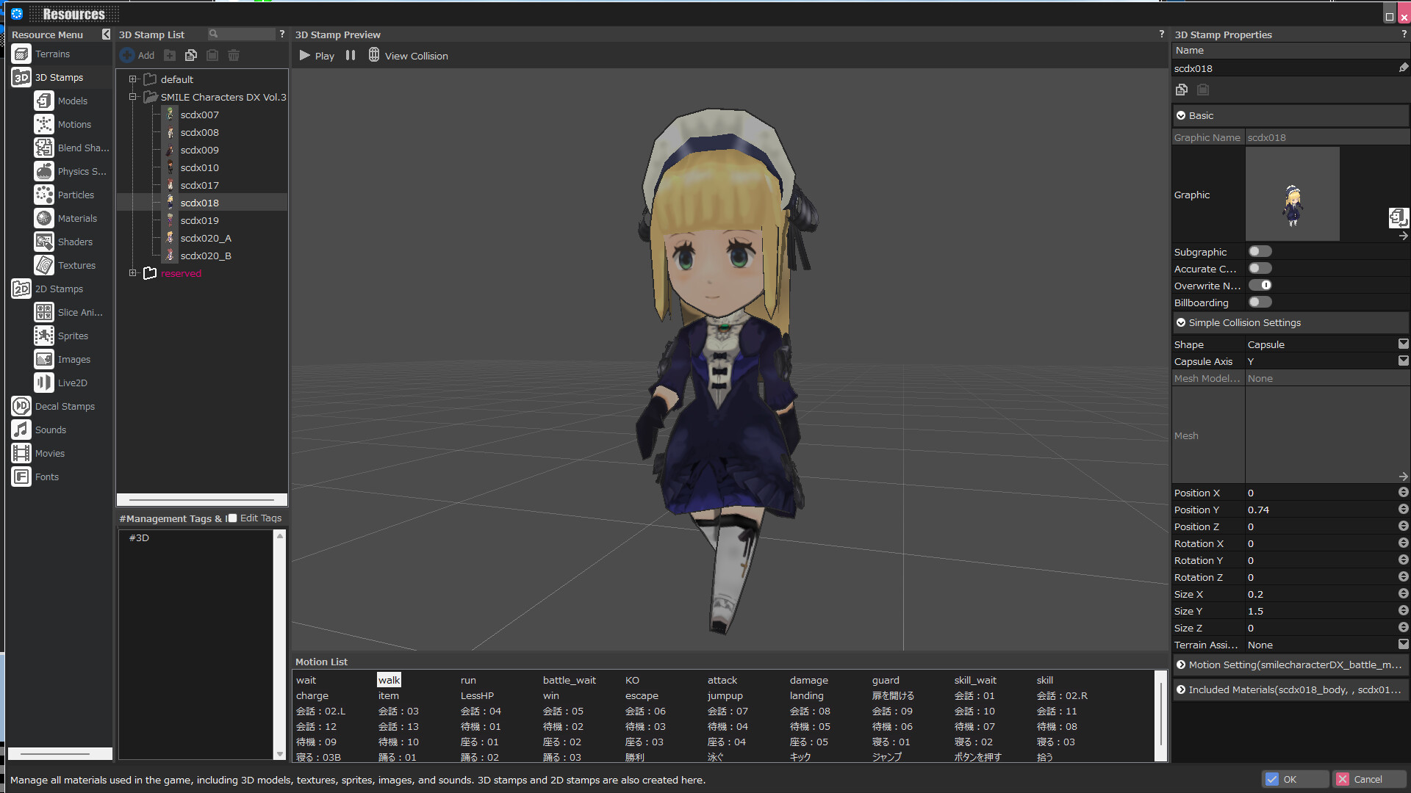This screenshot has width=1411, height=793.
Task: Open the Live2D resource icon
Action: point(44,383)
